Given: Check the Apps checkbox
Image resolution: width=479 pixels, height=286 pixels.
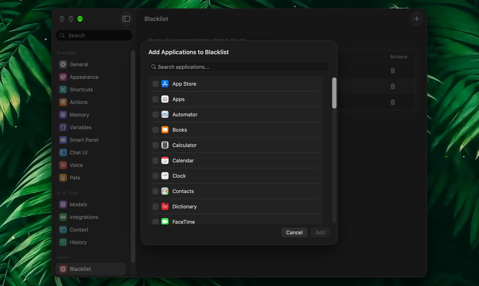Looking at the screenshot, I should [x=155, y=99].
